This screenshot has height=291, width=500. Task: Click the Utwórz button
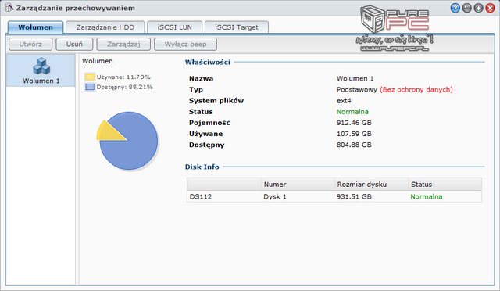[x=30, y=44]
